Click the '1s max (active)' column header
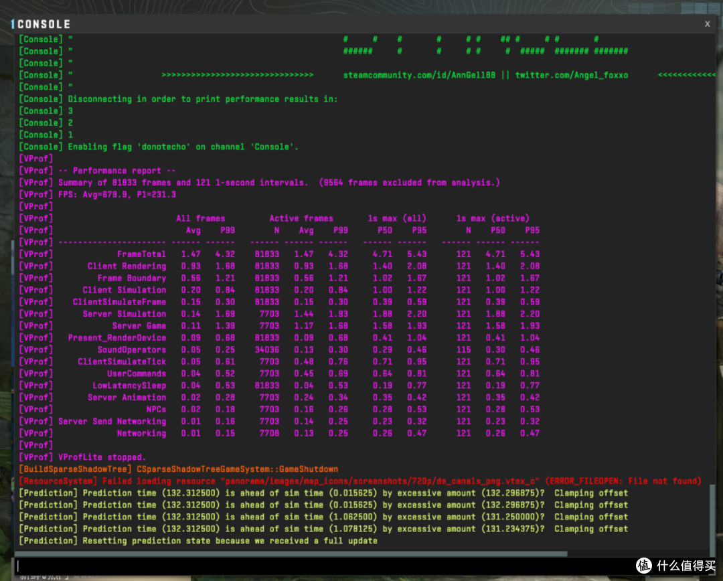723x581 pixels. coord(493,219)
